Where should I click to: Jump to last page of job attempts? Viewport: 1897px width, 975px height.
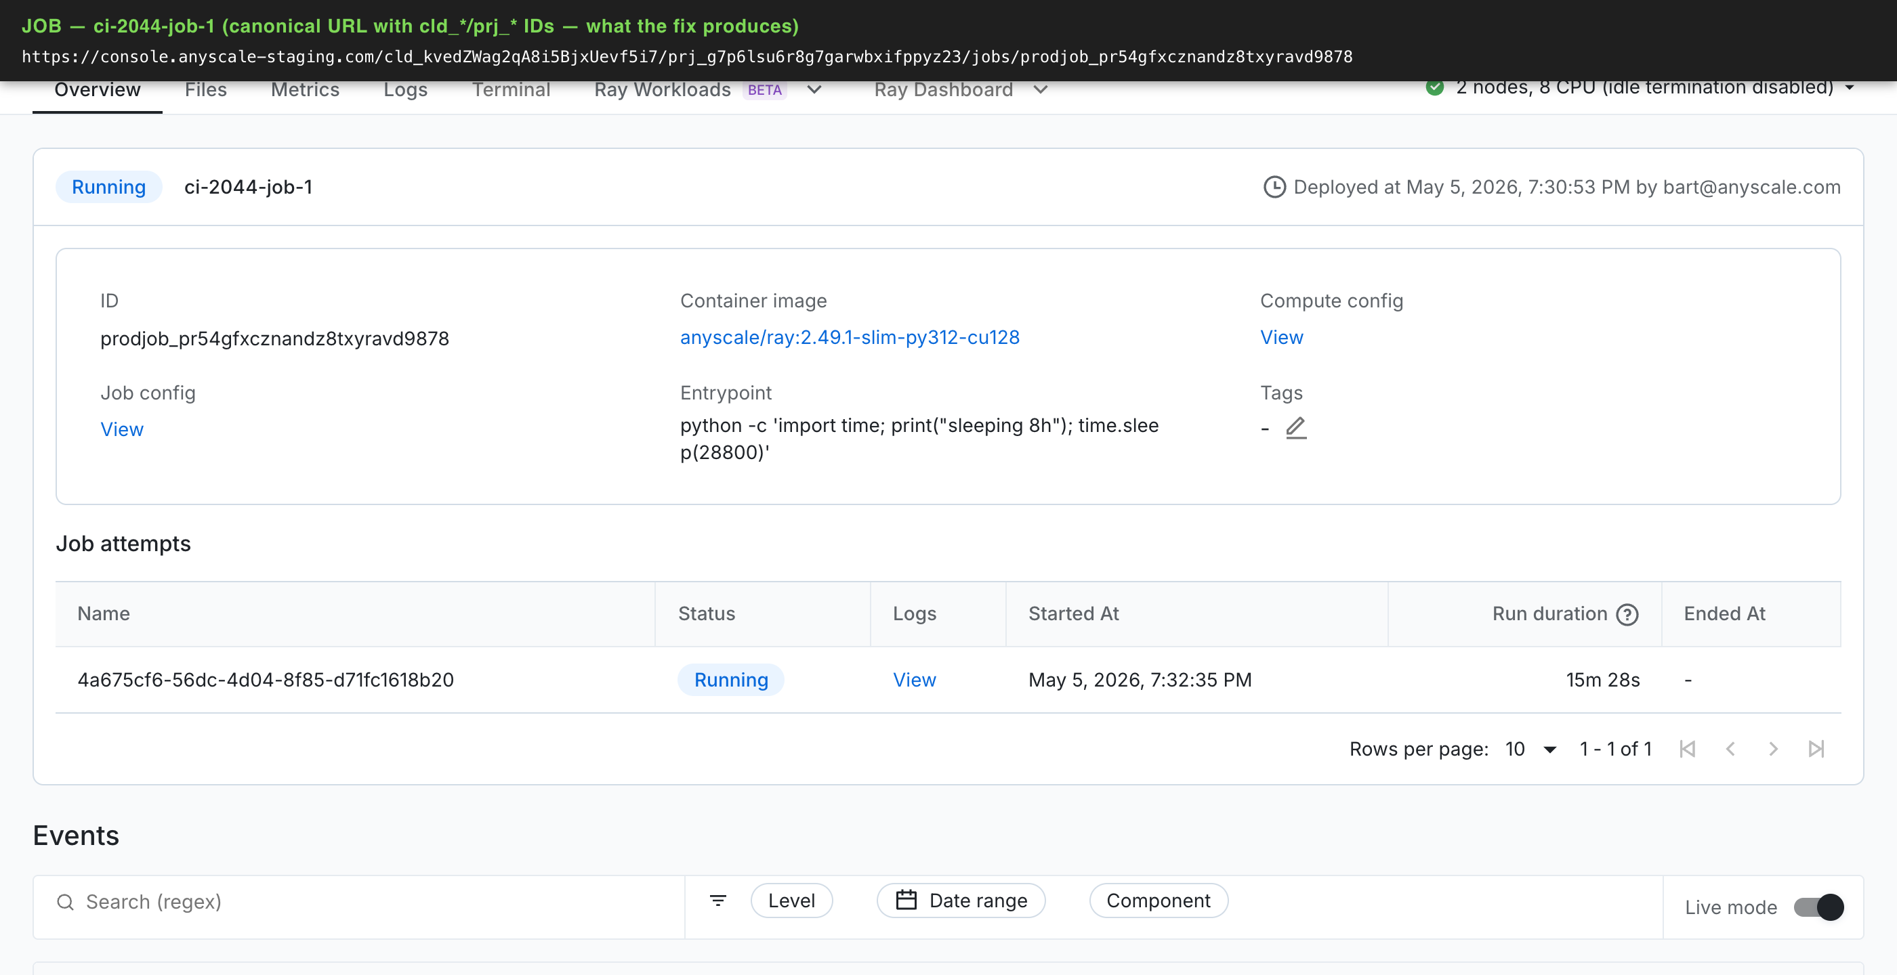[x=1816, y=749]
